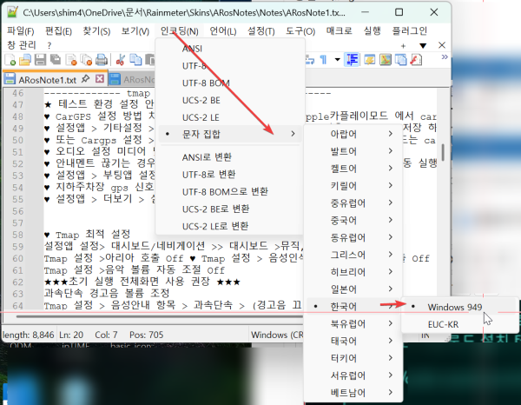This screenshot has width=521, height=405.
Task: Show the document map toolbar icon
Action: tap(386, 60)
